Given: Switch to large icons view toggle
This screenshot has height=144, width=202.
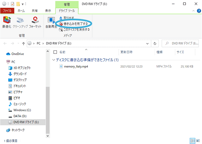Looking at the screenshot, I should tap(197, 140).
